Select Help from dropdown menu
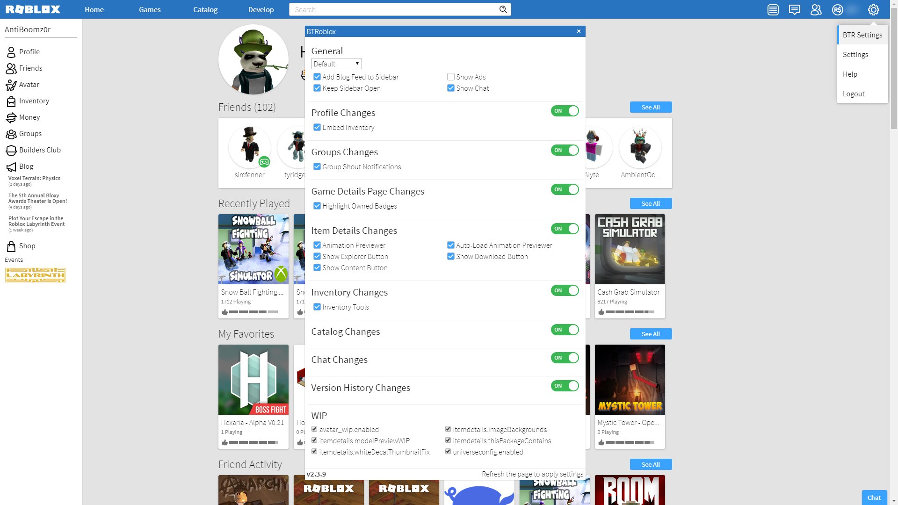Screen dimensions: 898x505 pyautogui.click(x=850, y=74)
